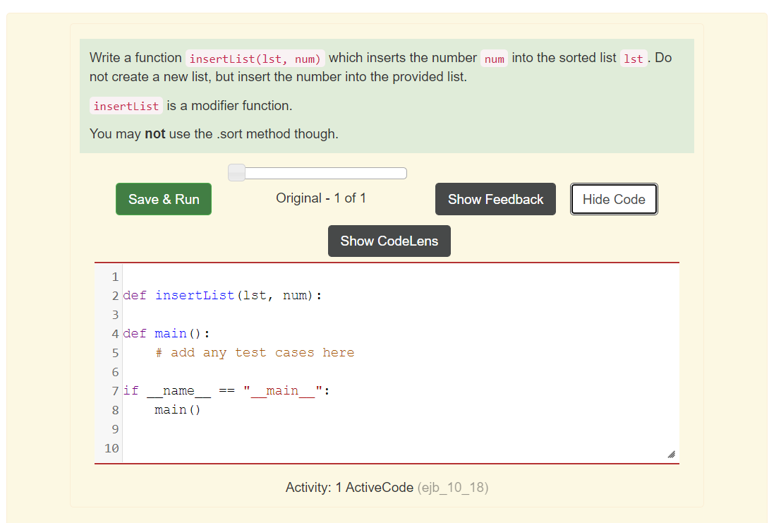Click at the end of the insertList definition line
This screenshot has height=523, width=769.
(323, 295)
